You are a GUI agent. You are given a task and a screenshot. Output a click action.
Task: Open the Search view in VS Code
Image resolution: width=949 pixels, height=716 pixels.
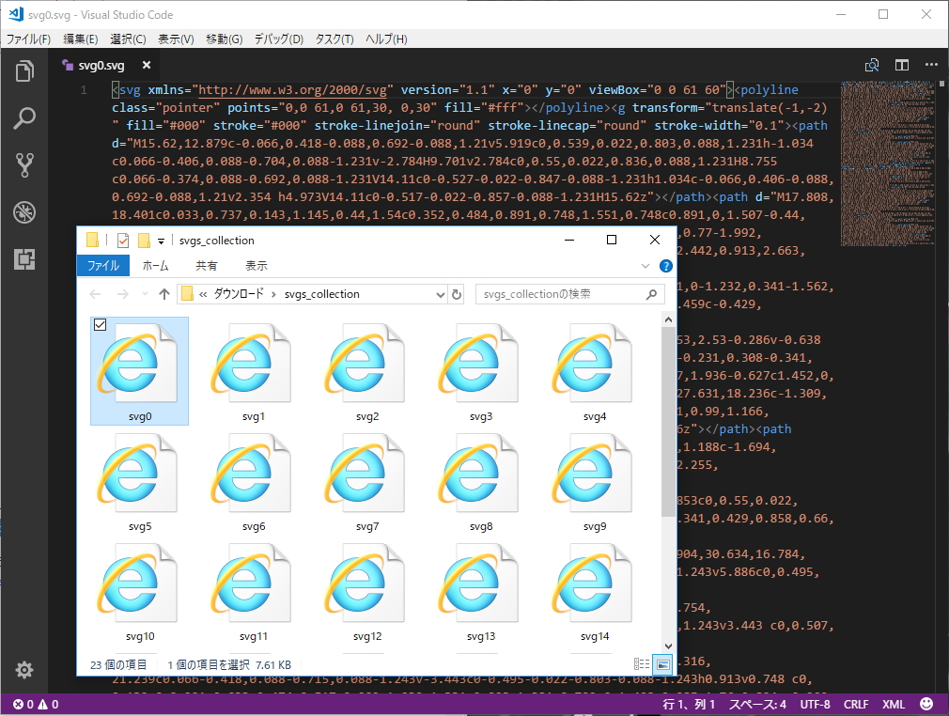pos(23,119)
